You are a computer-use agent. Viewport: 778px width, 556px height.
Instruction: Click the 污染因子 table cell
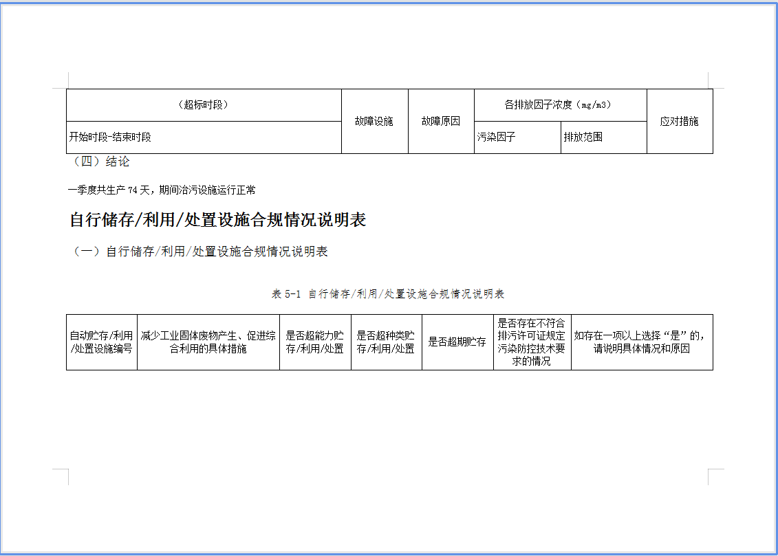click(497, 137)
